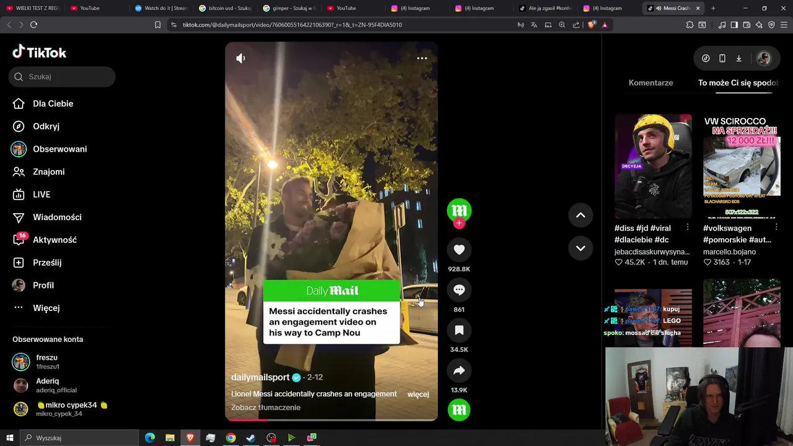
Task: Switch to Watch do it Stream tab
Action: pos(161,8)
